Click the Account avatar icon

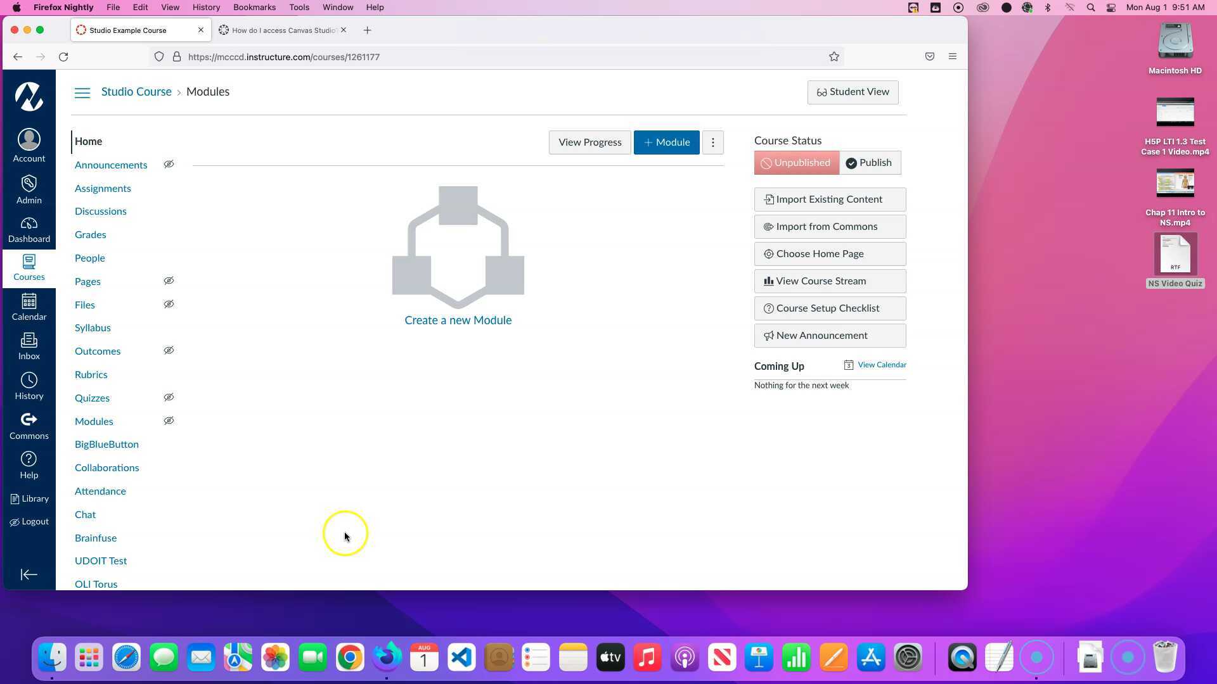29,146
